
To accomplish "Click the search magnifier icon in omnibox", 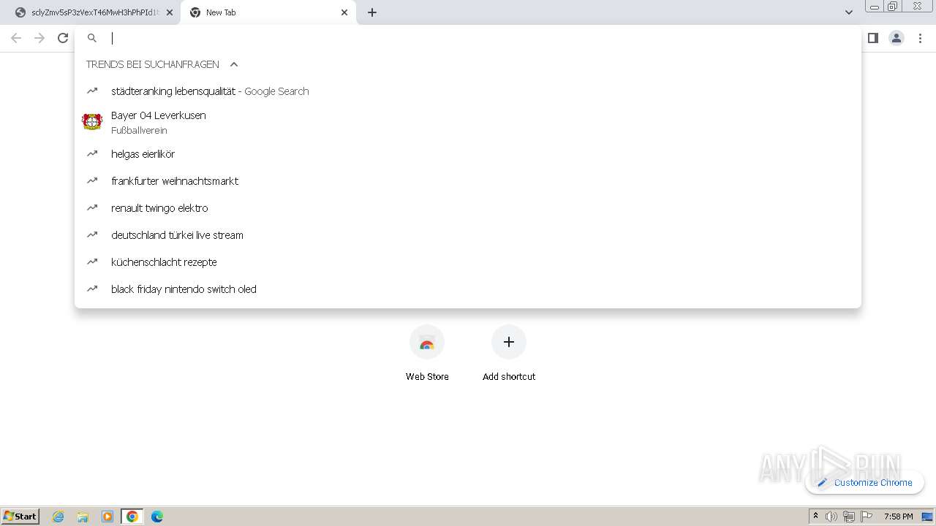I will coord(92,38).
